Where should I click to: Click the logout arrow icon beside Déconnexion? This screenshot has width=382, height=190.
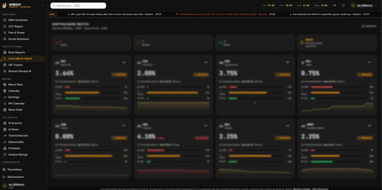pyautogui.click(x=4, y=177)
